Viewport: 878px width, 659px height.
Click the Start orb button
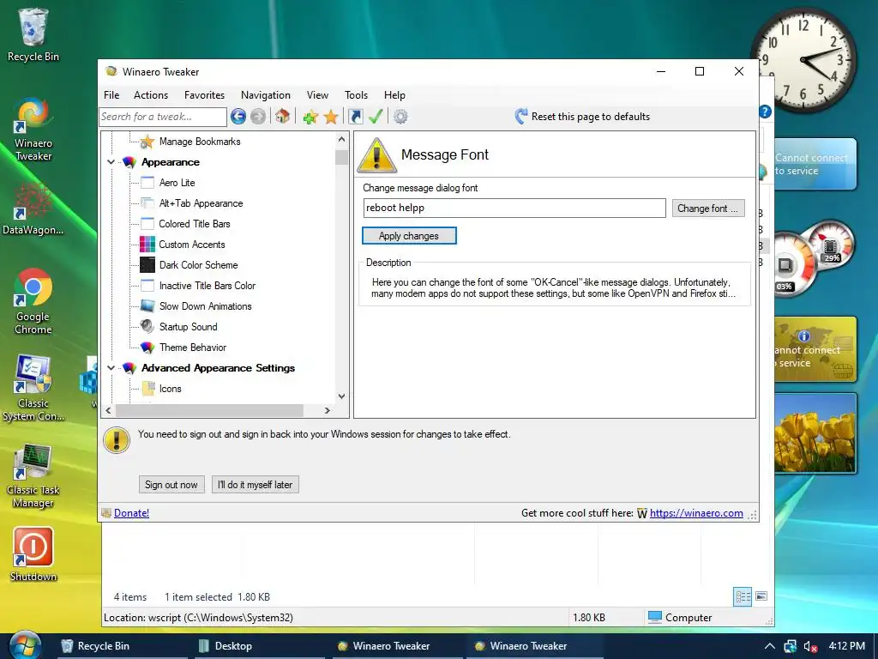25,646
